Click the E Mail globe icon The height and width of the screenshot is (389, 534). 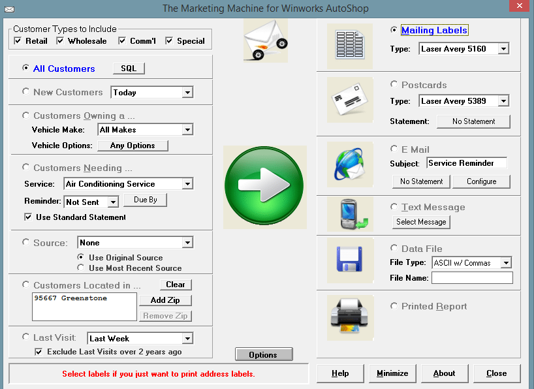tap(349, 166)
